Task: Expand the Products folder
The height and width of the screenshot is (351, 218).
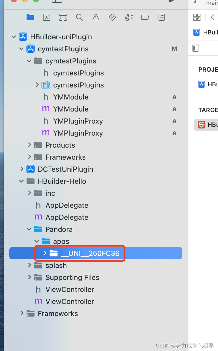Action: (30, 145)
